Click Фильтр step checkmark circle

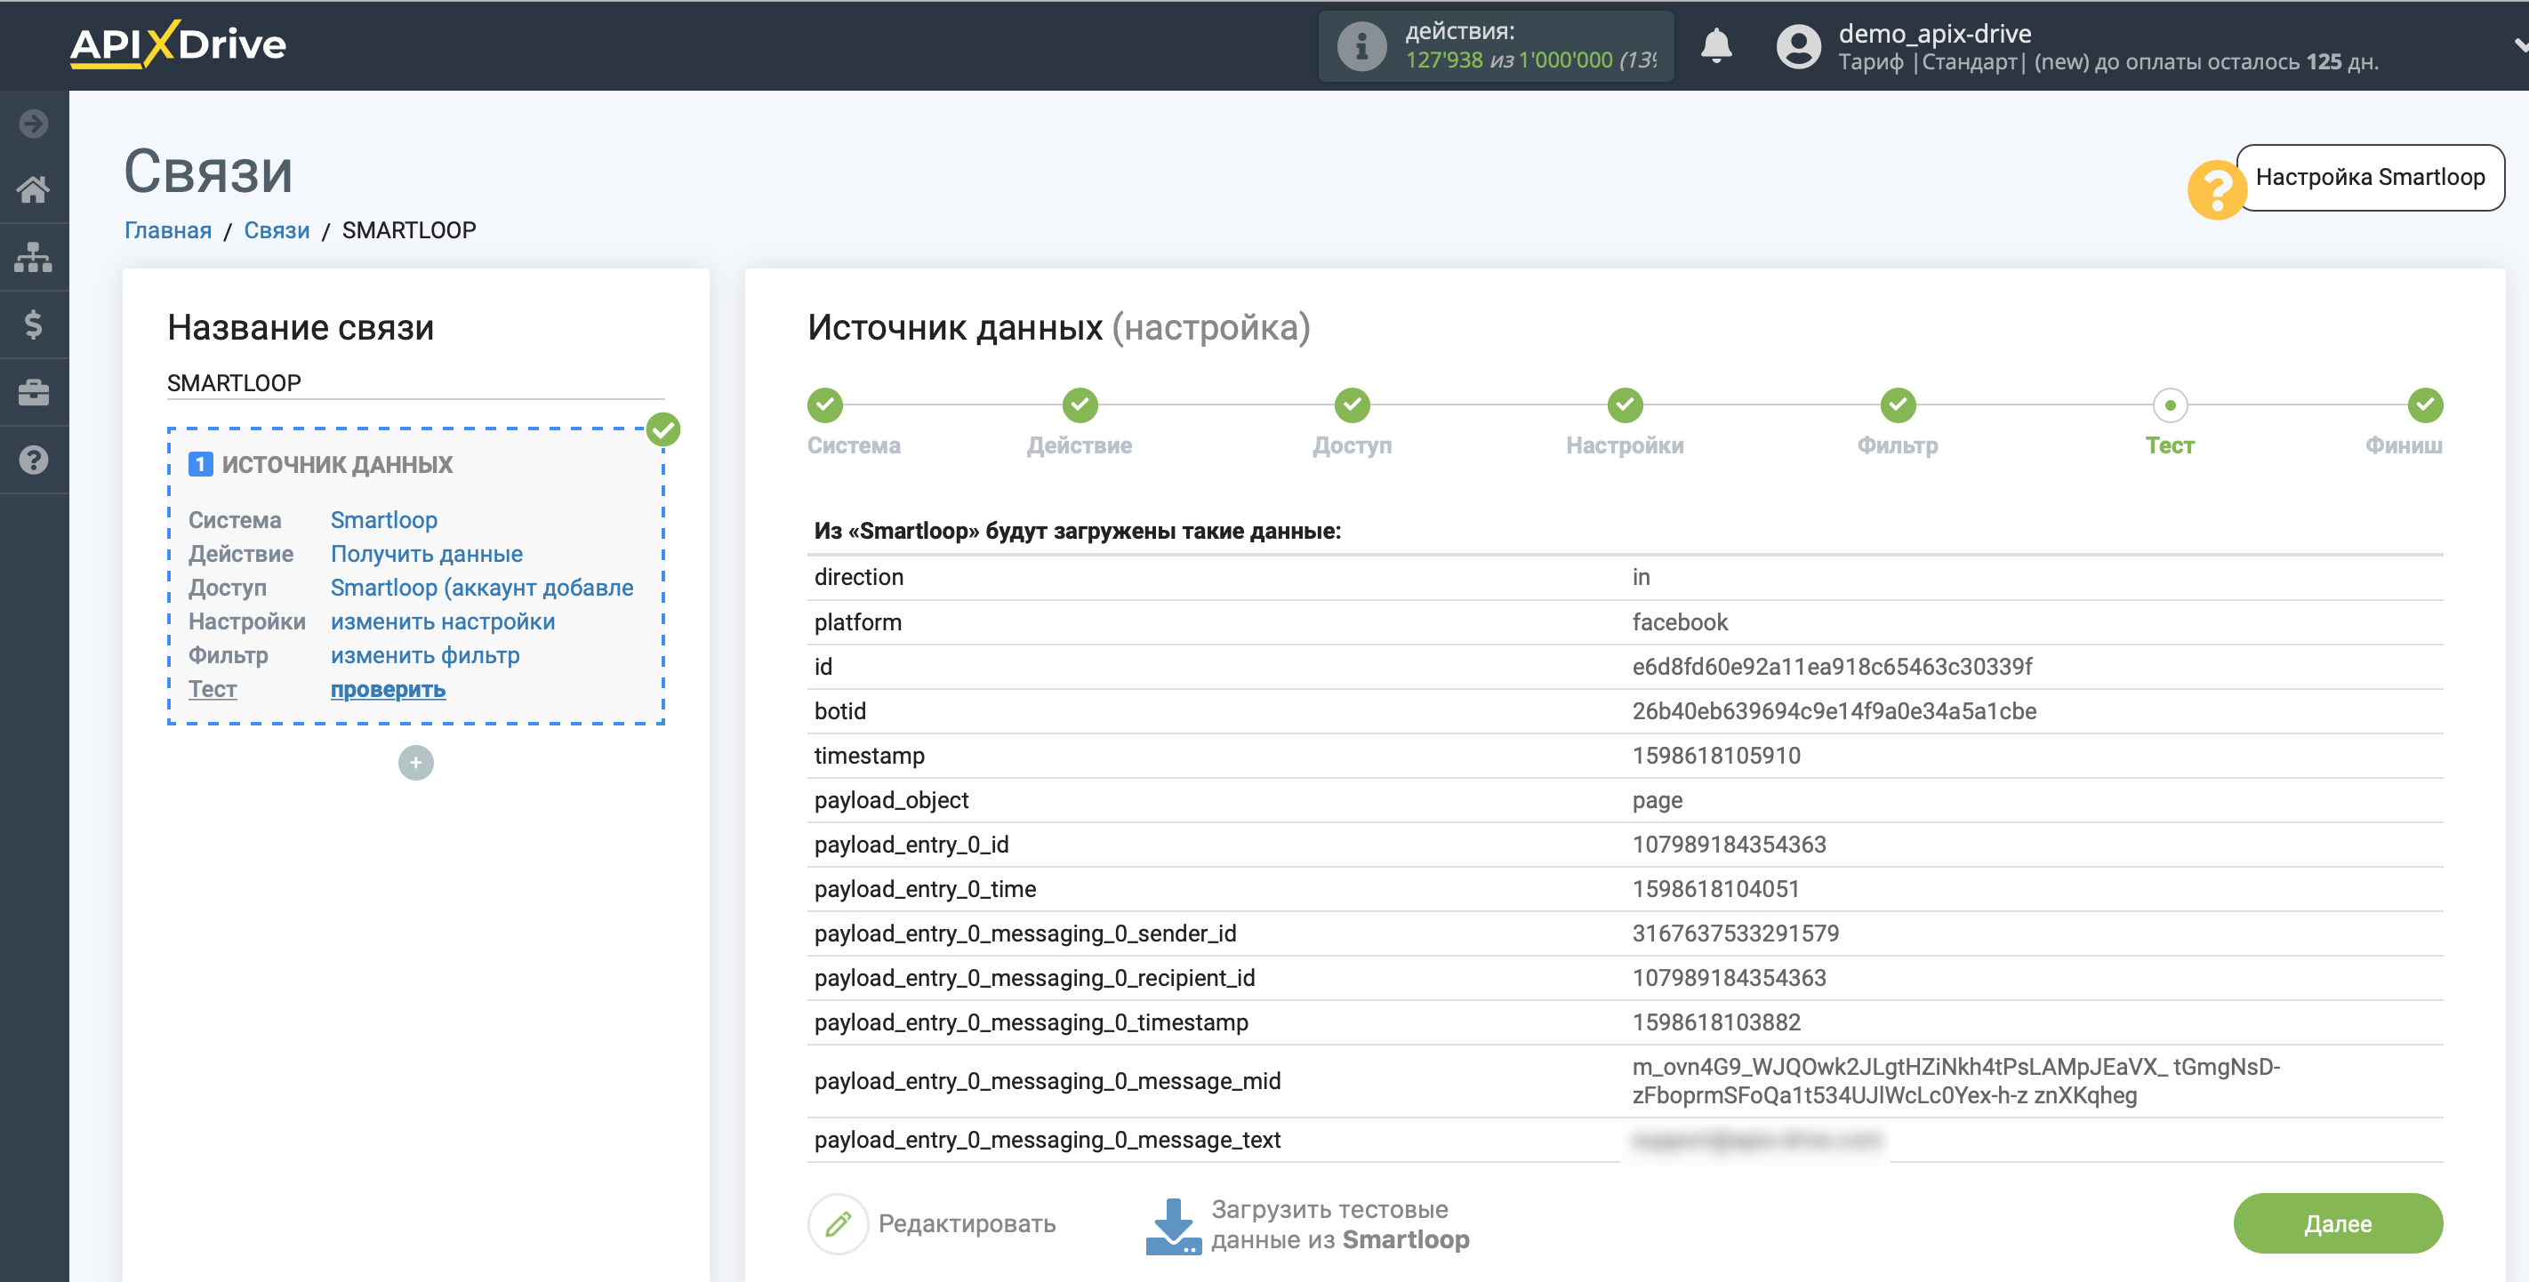coord(1898,405)
